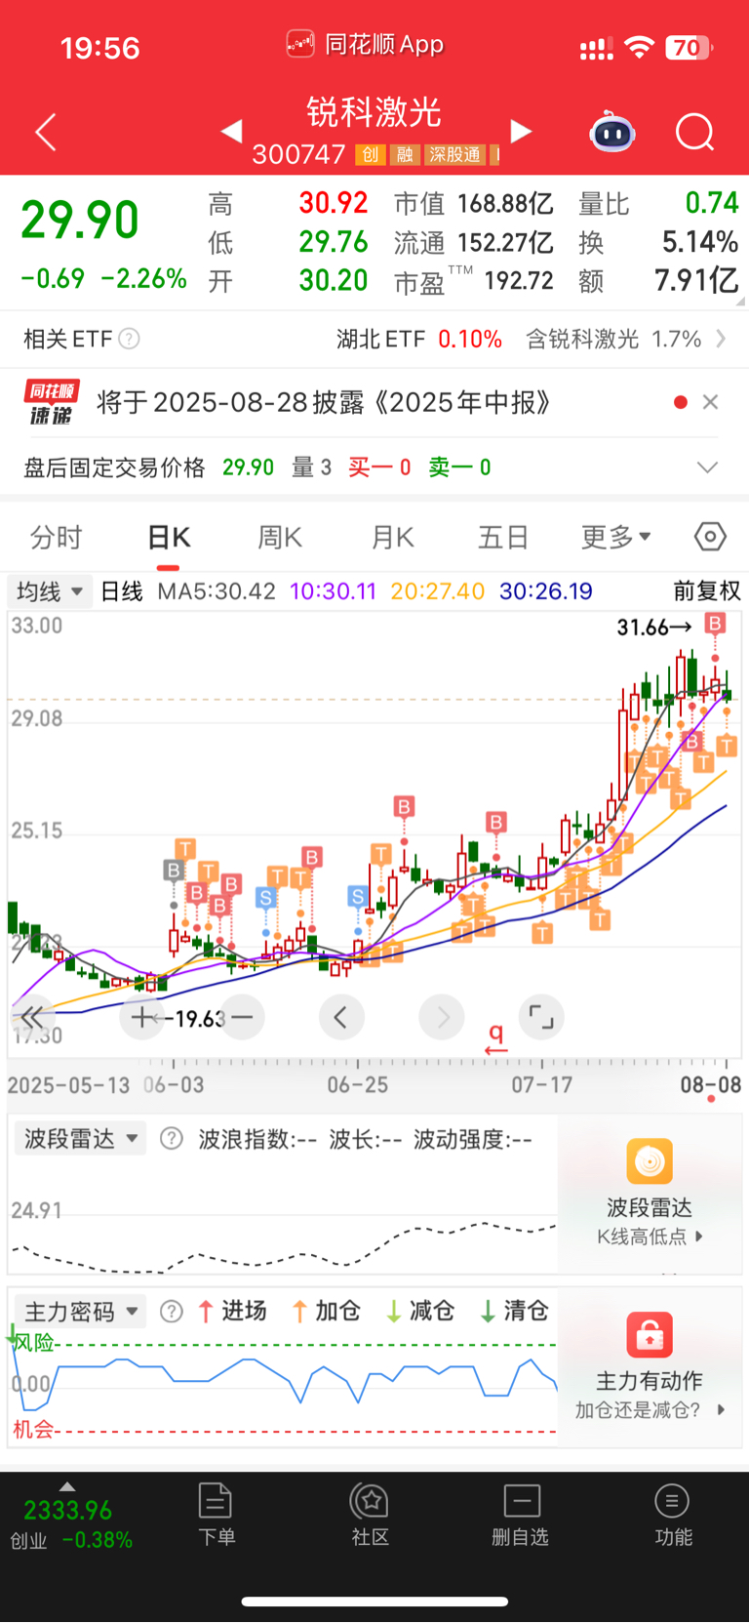Change the 前复权 adjustment setting
This screenshot has height=1623, width=749.
coord(707,590)
